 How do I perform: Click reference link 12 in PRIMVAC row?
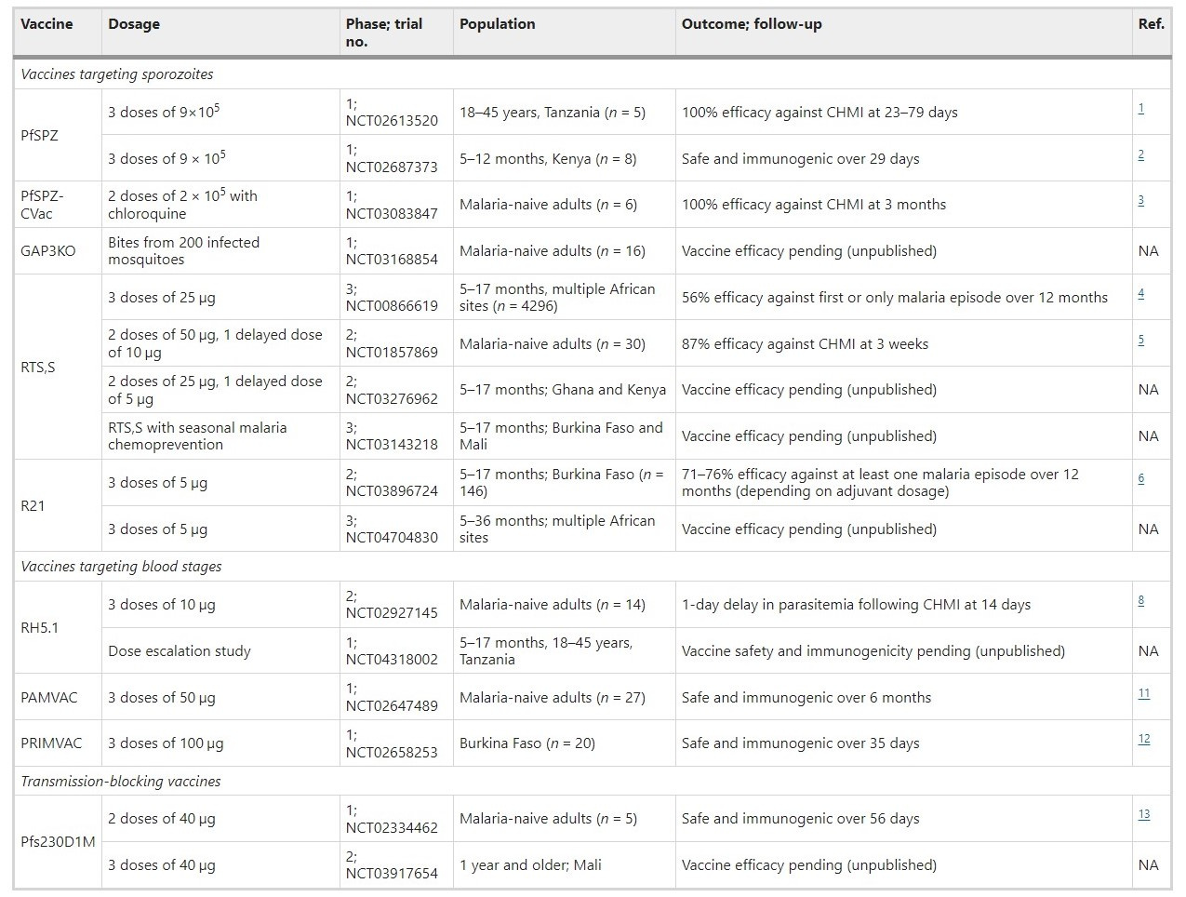1144,739
